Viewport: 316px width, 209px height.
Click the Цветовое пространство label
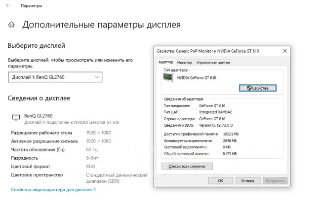point(37,175)
